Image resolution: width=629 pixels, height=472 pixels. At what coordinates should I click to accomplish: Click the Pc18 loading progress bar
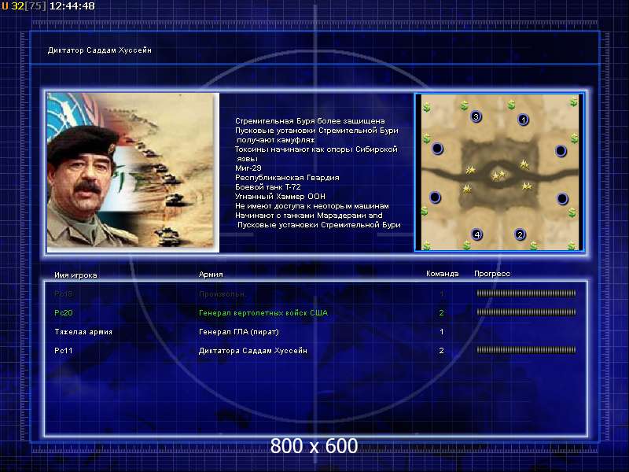coord(526,293)
